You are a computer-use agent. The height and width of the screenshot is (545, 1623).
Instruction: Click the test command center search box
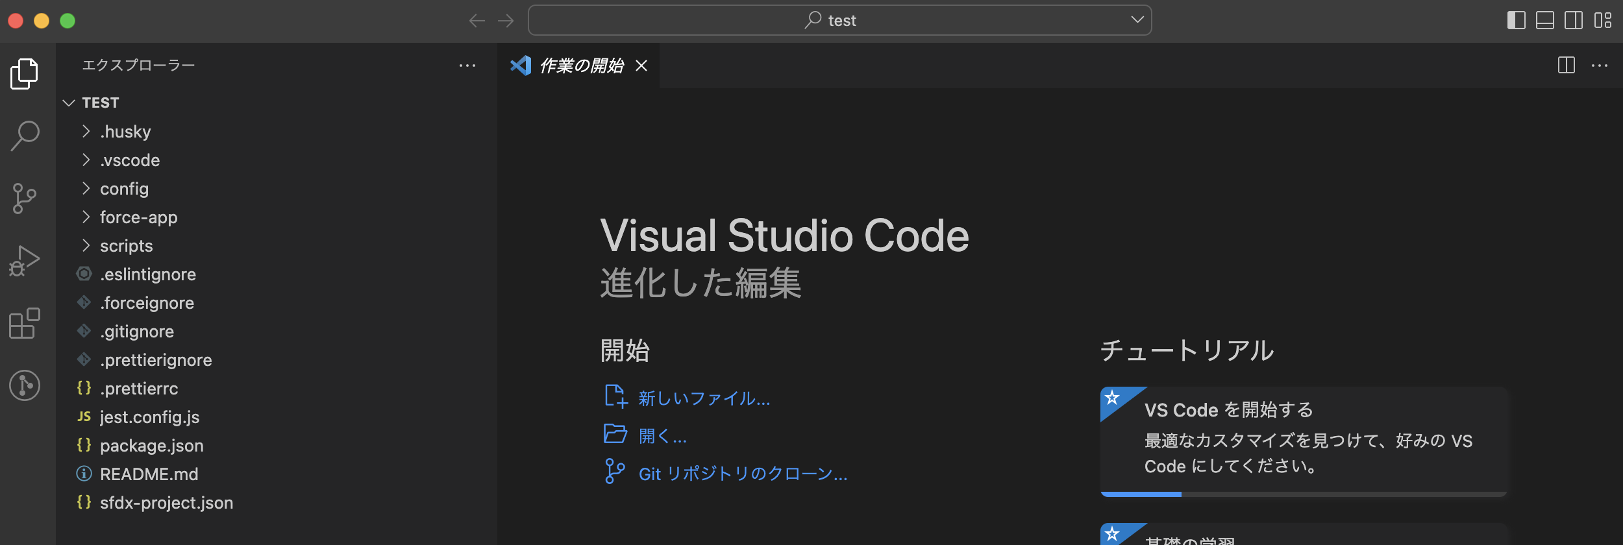coord(840,21)
